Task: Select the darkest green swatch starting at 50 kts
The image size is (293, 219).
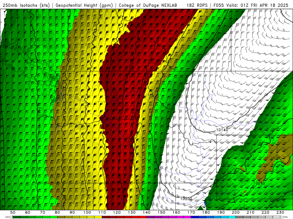Action: pyautogui.click(x=16, y=217)
